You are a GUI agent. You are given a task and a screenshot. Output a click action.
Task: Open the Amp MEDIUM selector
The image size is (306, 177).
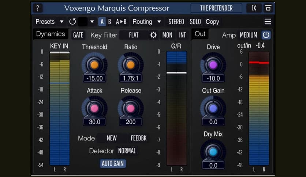coord(249,35)
